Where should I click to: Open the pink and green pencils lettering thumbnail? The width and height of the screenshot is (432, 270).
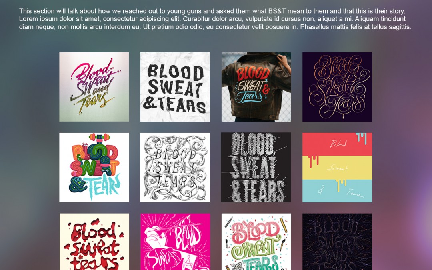pyautogui.click(x=256, y=242)
